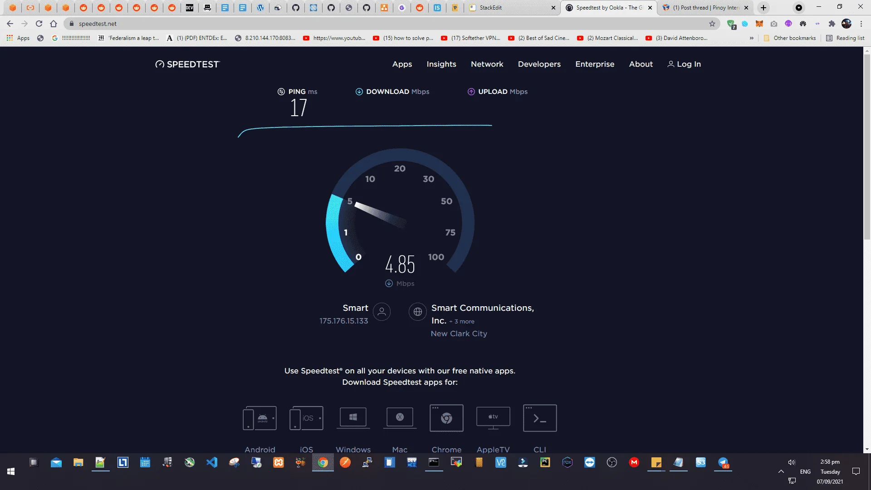
Task: Open the CLI download icon
Action: point(540,418)
